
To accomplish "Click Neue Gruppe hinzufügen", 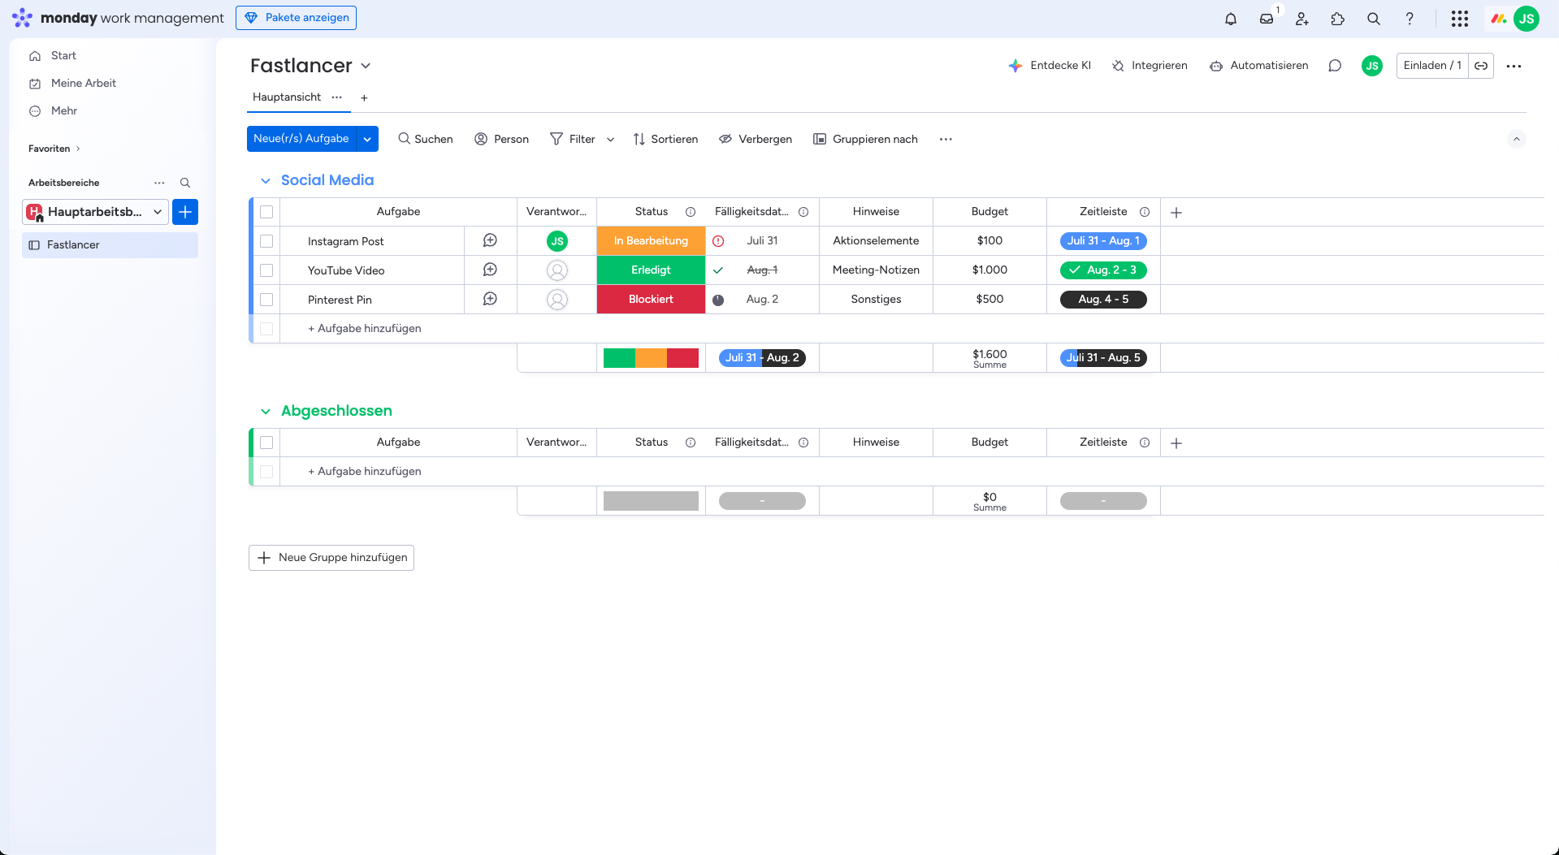I will coord(331,558).
